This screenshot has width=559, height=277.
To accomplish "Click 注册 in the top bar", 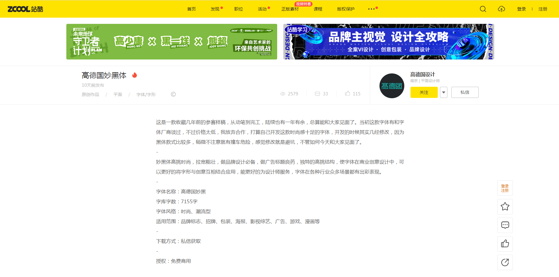I will point(543,9).
